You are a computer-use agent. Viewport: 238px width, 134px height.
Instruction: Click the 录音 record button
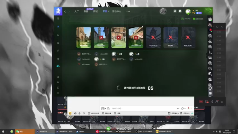pos(117,113)
